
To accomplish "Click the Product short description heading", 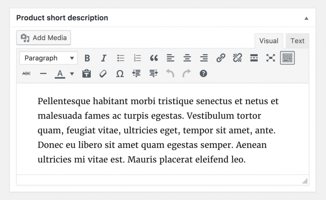I will tap(62, 18).
